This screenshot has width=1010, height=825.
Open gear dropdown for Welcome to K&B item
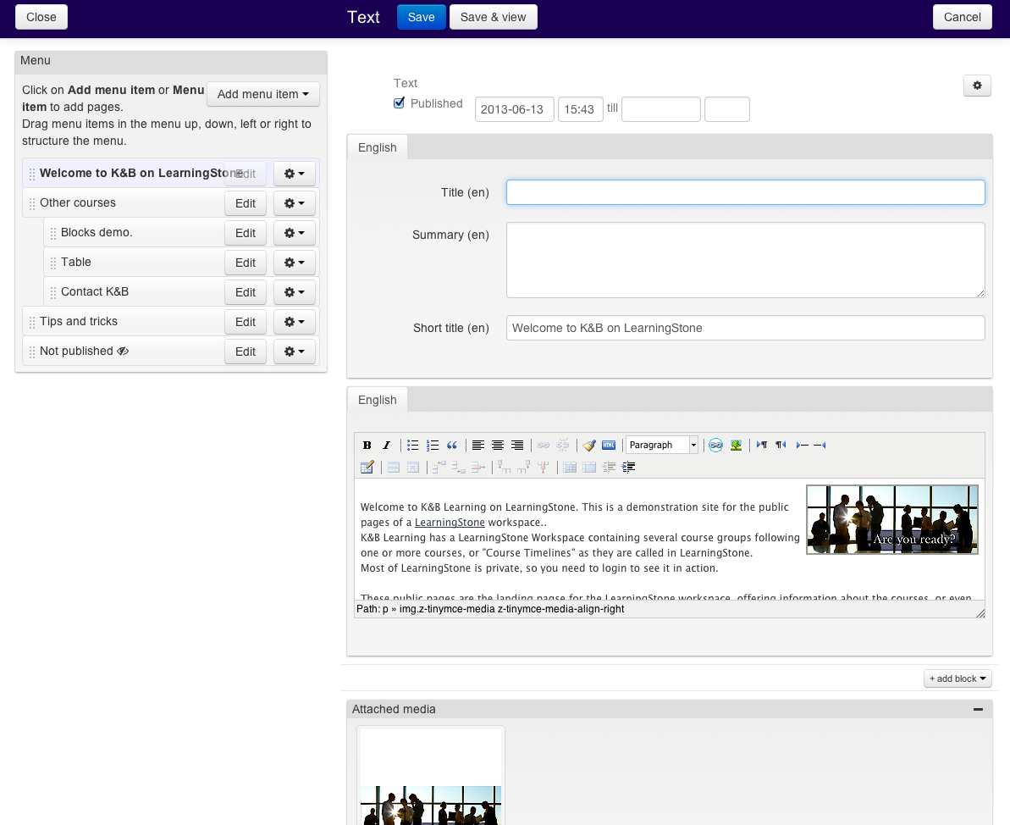295,174
